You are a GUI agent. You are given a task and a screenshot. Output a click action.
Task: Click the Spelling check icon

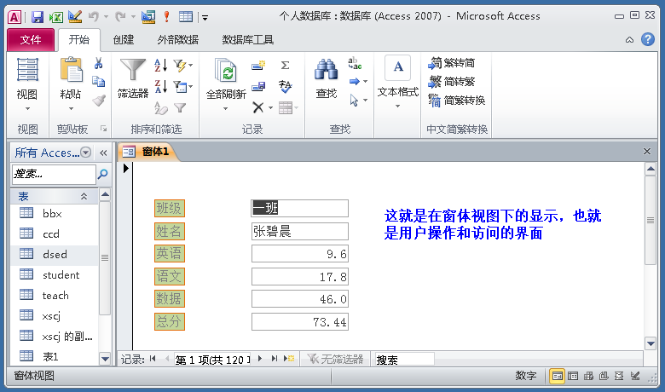[285, 86]
